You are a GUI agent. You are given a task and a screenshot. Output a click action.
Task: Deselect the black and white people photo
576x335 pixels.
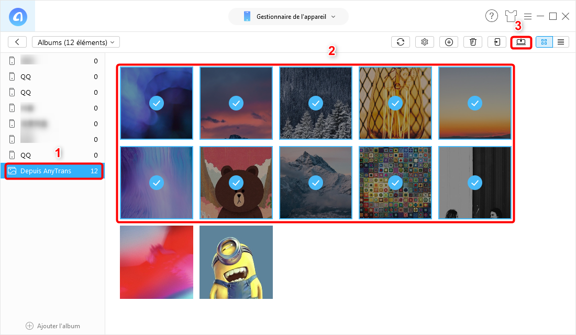click(x=475, y=183)
